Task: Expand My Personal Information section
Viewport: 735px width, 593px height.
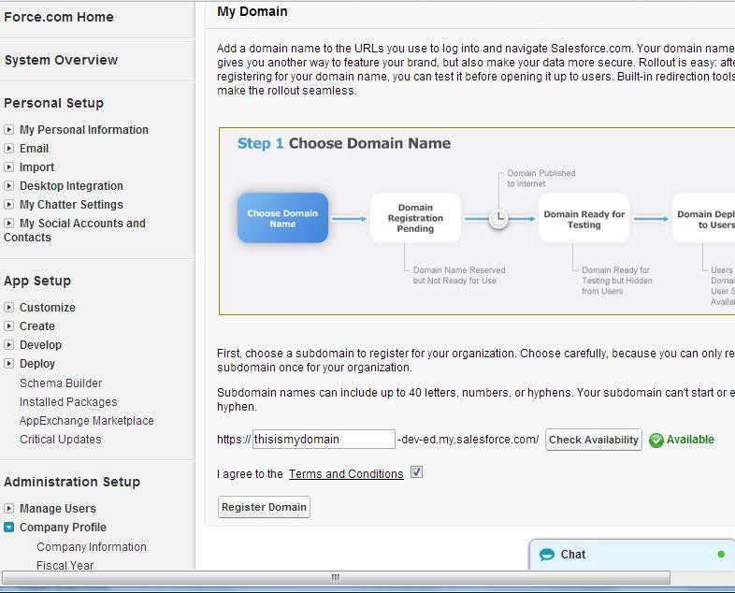Action: 9,129
